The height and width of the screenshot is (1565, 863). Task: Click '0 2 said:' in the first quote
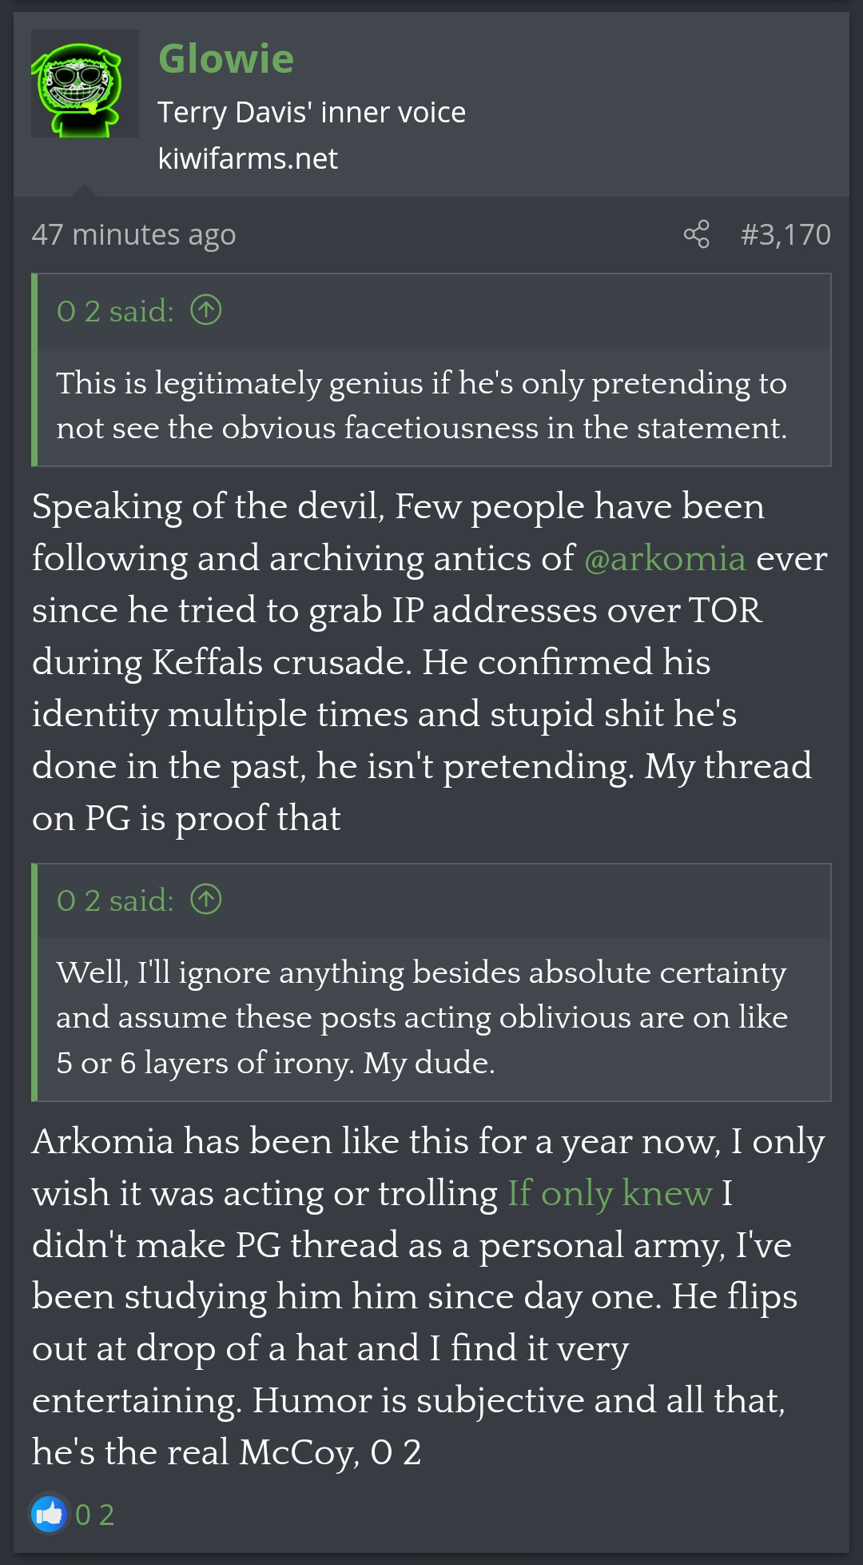click(115, 311)
